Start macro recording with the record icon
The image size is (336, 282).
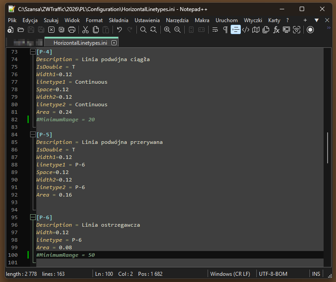(310, 30)
